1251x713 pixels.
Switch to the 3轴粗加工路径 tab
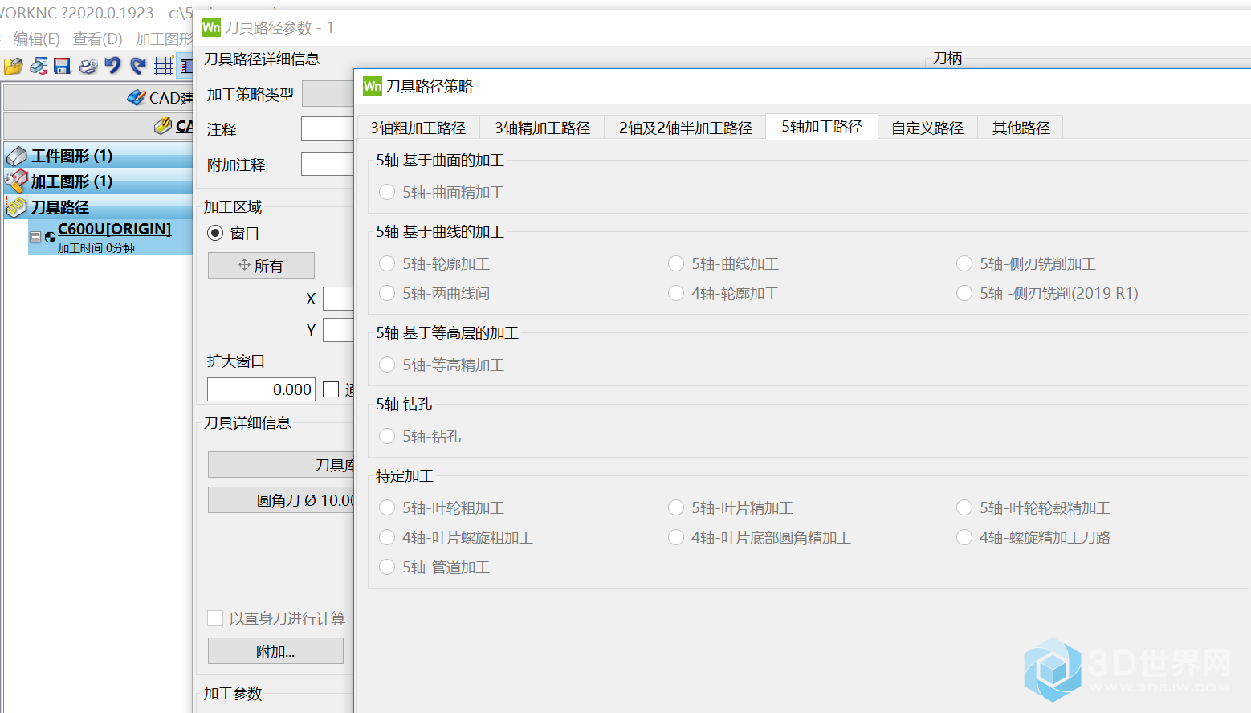[418, 128]
